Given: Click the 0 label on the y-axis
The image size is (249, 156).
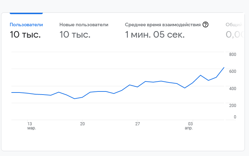Looking at the screenshot, I should point(235,117).
